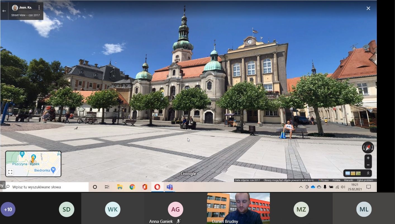
Task: Zoom out with the minus button
Action: pos(368,165)
